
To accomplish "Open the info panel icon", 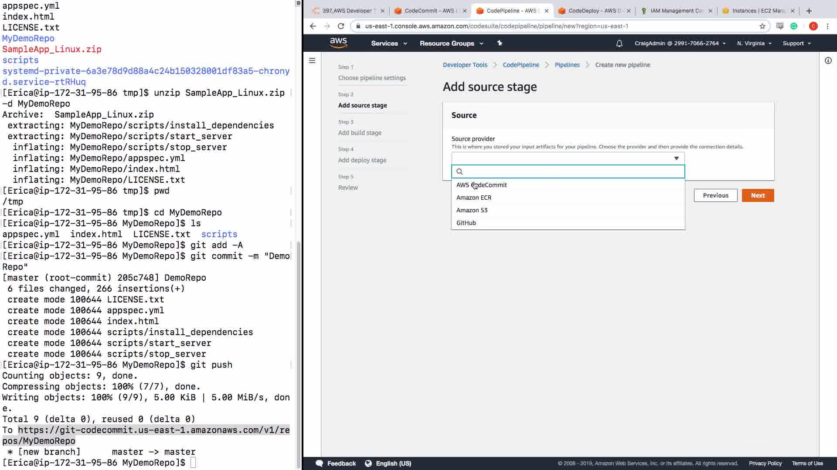I will click(828, 60).
